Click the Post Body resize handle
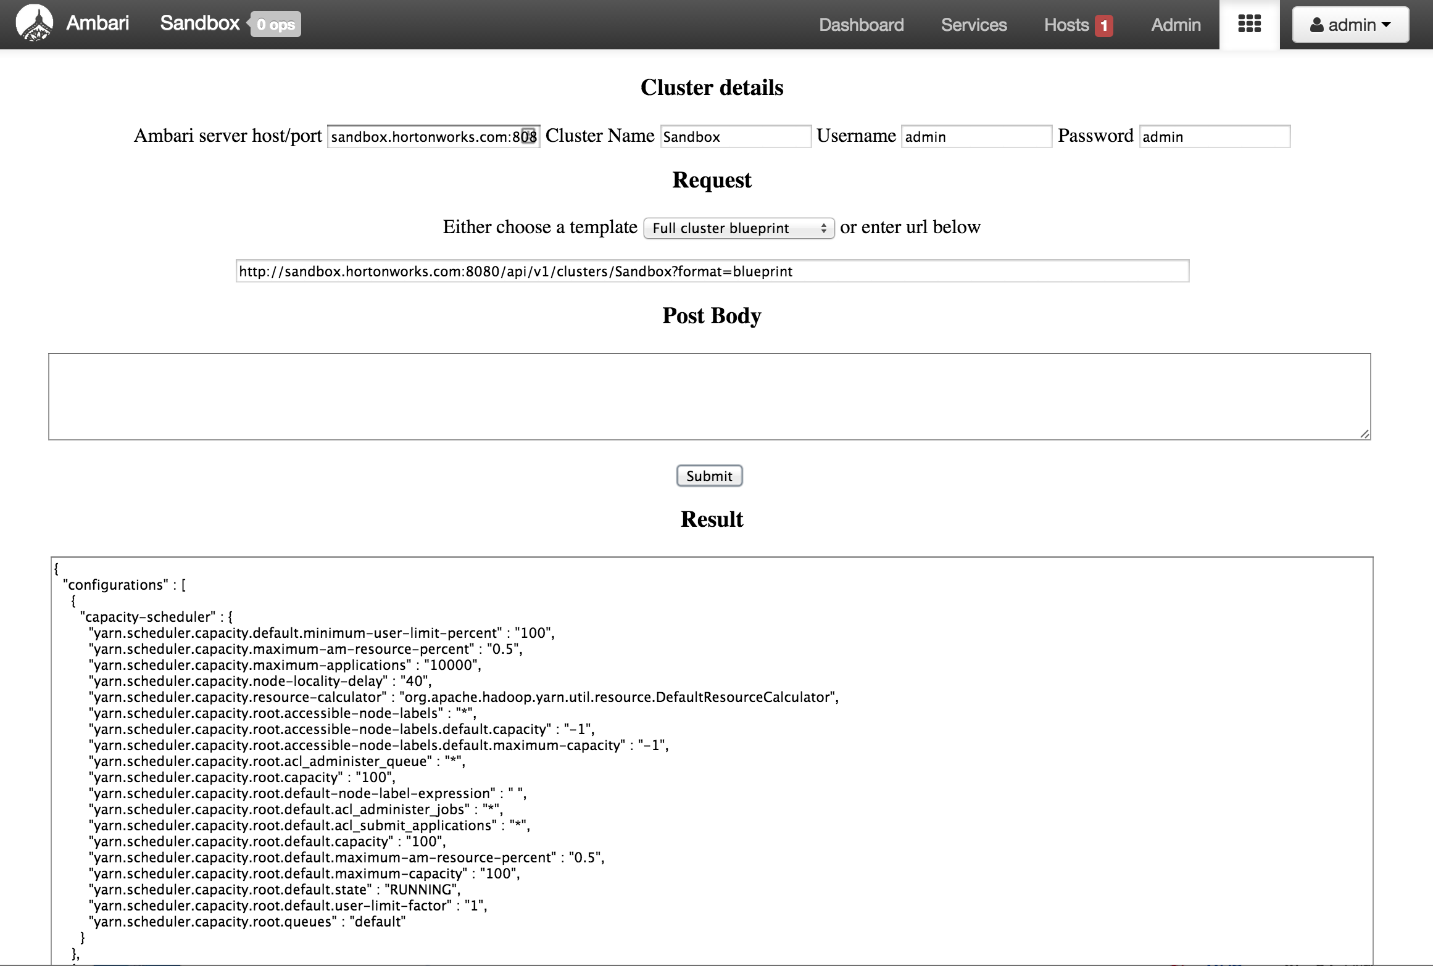Image resolution: width=1433 pixels, height=966 pixels. click(x=1364, y=434)
